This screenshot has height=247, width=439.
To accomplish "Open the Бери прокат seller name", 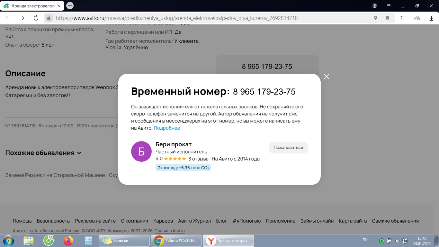I will click(x=174, y=144).
